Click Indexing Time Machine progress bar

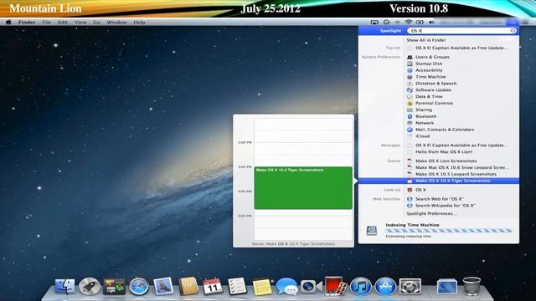449,231
